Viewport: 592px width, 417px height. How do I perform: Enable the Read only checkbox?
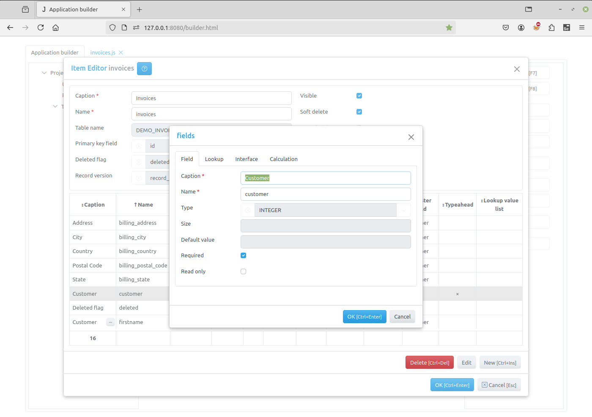(243, 272)
